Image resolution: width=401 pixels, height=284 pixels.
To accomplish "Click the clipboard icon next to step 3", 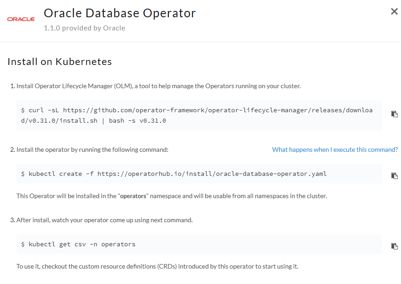I will point(394,246).
